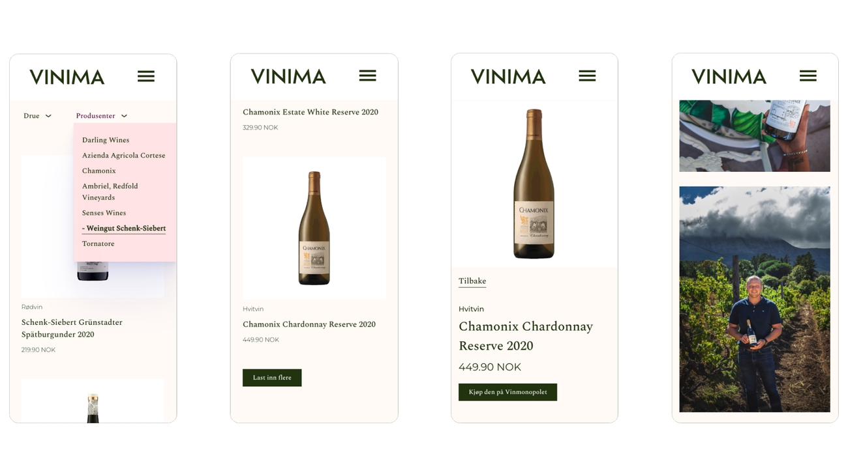Click VINIMA logo in first phone mockup
This screenshot has width=848, height=476.
point(67,77)
